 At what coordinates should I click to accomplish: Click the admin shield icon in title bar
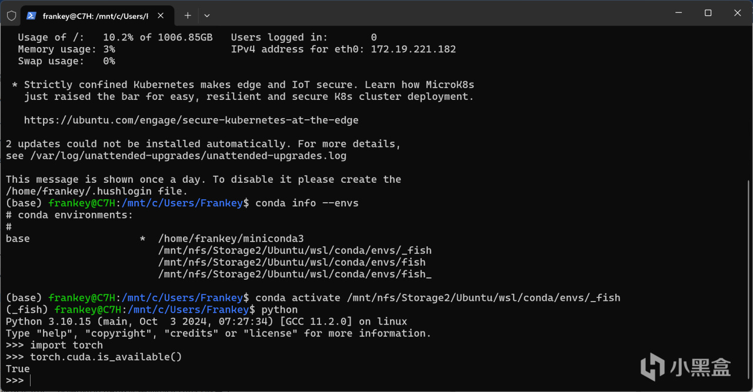pyautogui.click(x=11, y=16)
